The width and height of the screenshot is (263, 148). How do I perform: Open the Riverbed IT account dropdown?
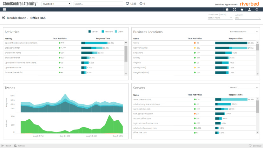tap(56, 4)
